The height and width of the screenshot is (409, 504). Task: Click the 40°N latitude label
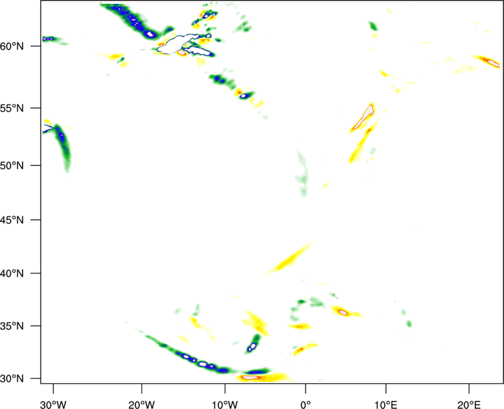(12, 274)
